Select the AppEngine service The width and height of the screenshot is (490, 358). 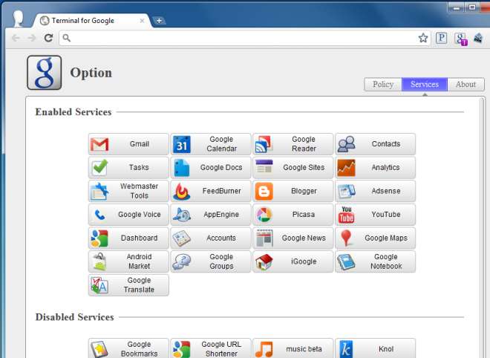(x=211, y=215)
